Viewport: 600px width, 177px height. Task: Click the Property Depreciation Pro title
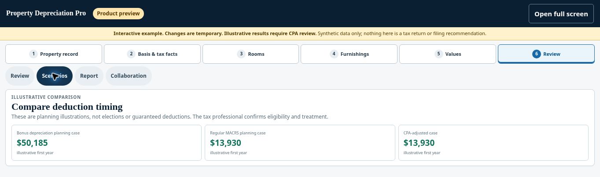point(46,13)
